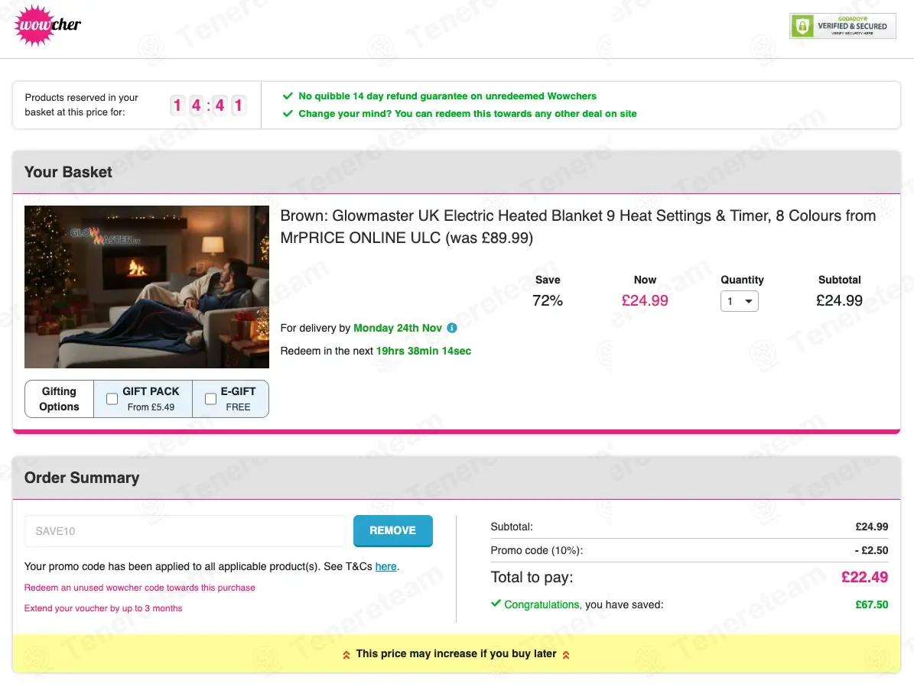Click 'Redeem an unused wowcher code' link
914x687 pixels.
click(140, 588)
